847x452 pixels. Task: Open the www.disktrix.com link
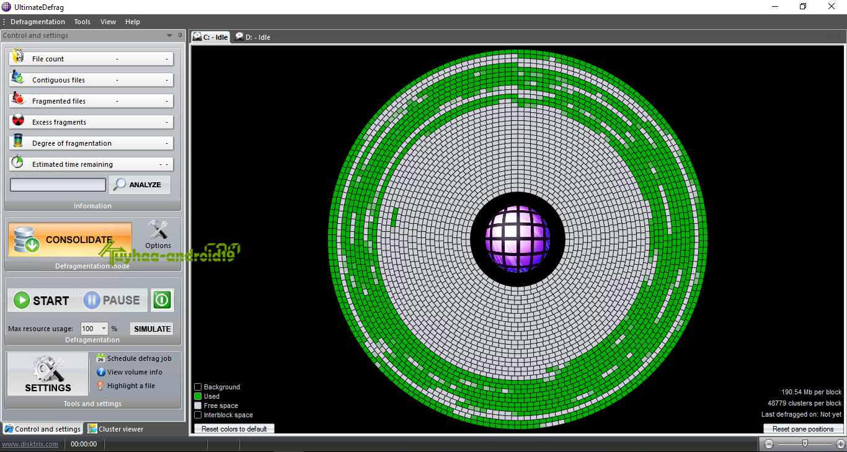pos(30,444)
